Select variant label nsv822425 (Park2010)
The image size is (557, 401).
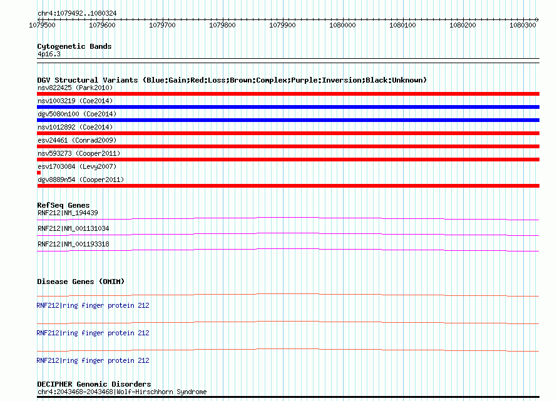click(x=75, y=88)
